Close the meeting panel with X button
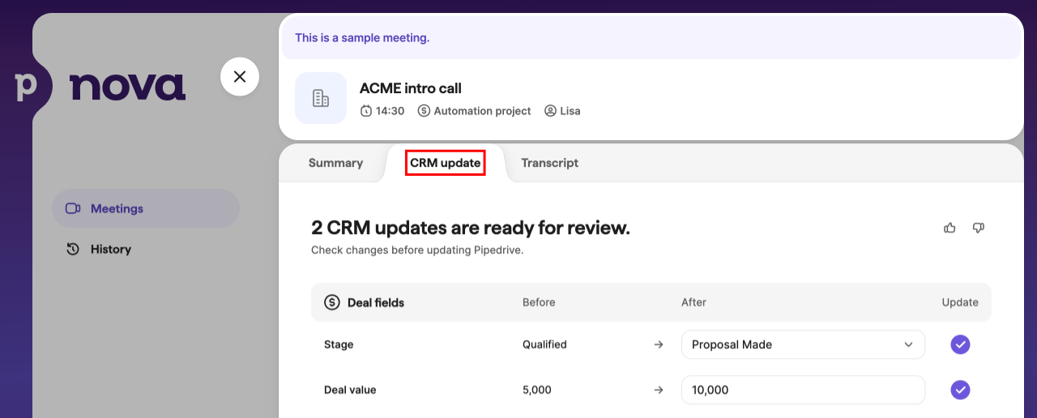Screen dimensions: 1037x418 coord(240,77)
